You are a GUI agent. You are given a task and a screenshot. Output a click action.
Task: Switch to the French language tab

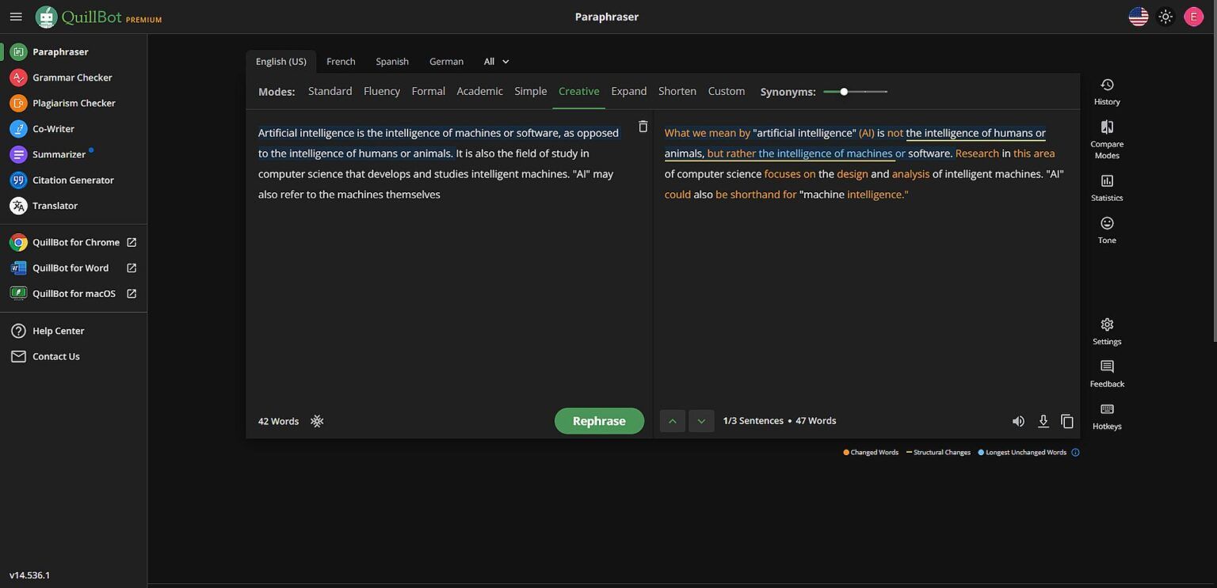pos(341,62)
